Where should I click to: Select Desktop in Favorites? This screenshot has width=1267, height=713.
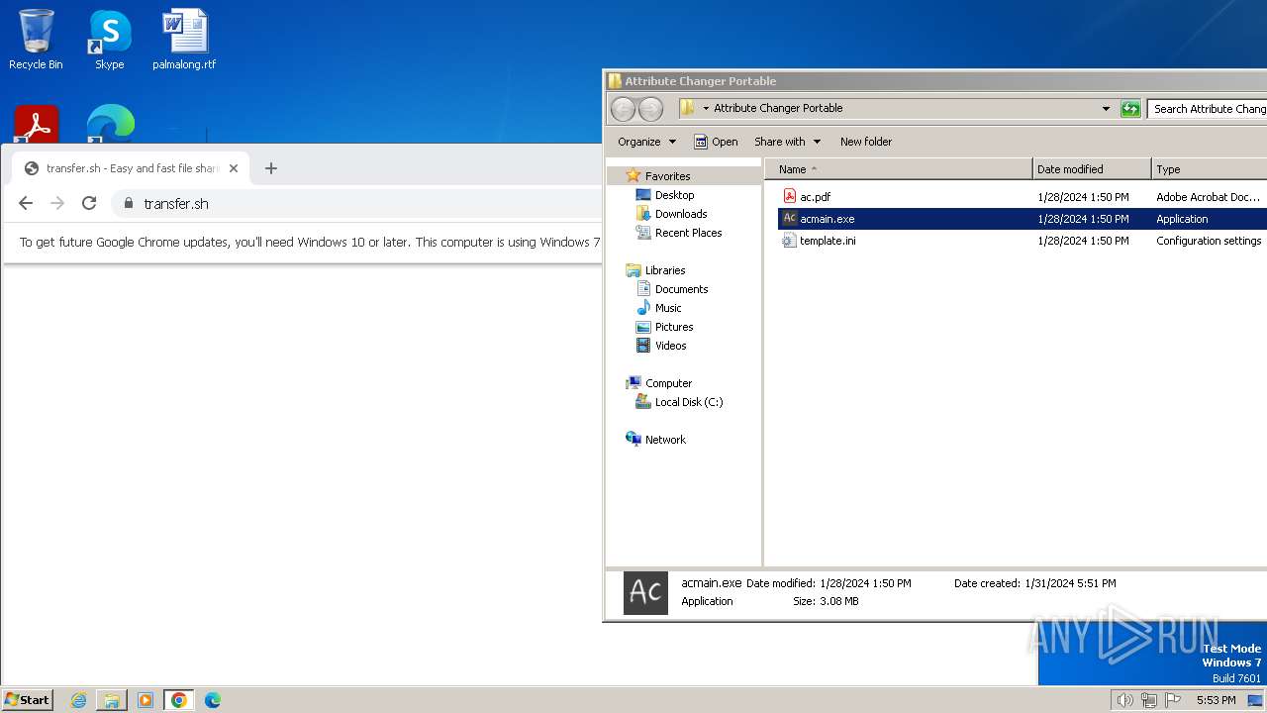[674, 195]
